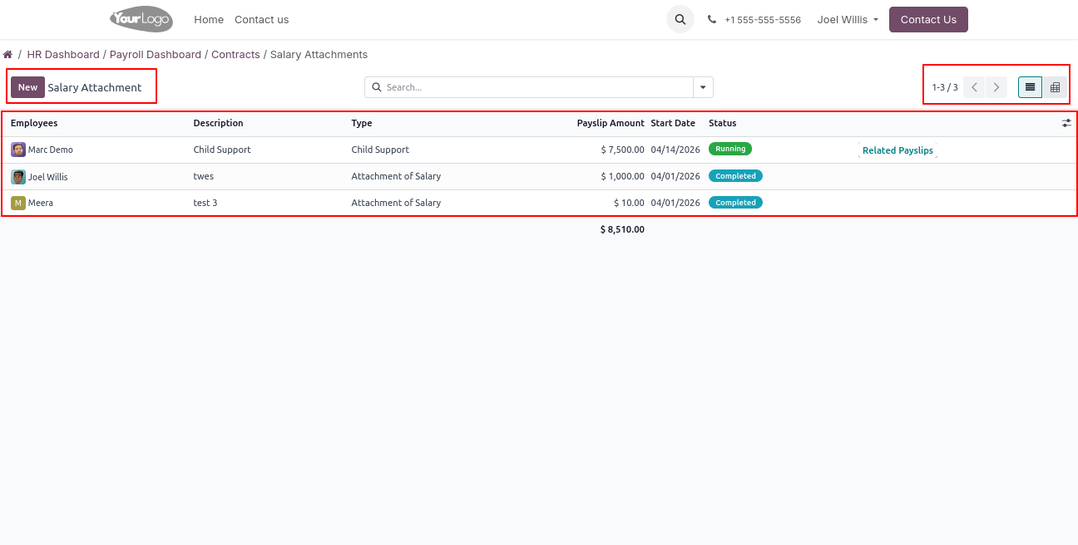The image size is (1078, 545).
Task: Click the home icon in breadcrumb
Action: [x=7, y=55]
